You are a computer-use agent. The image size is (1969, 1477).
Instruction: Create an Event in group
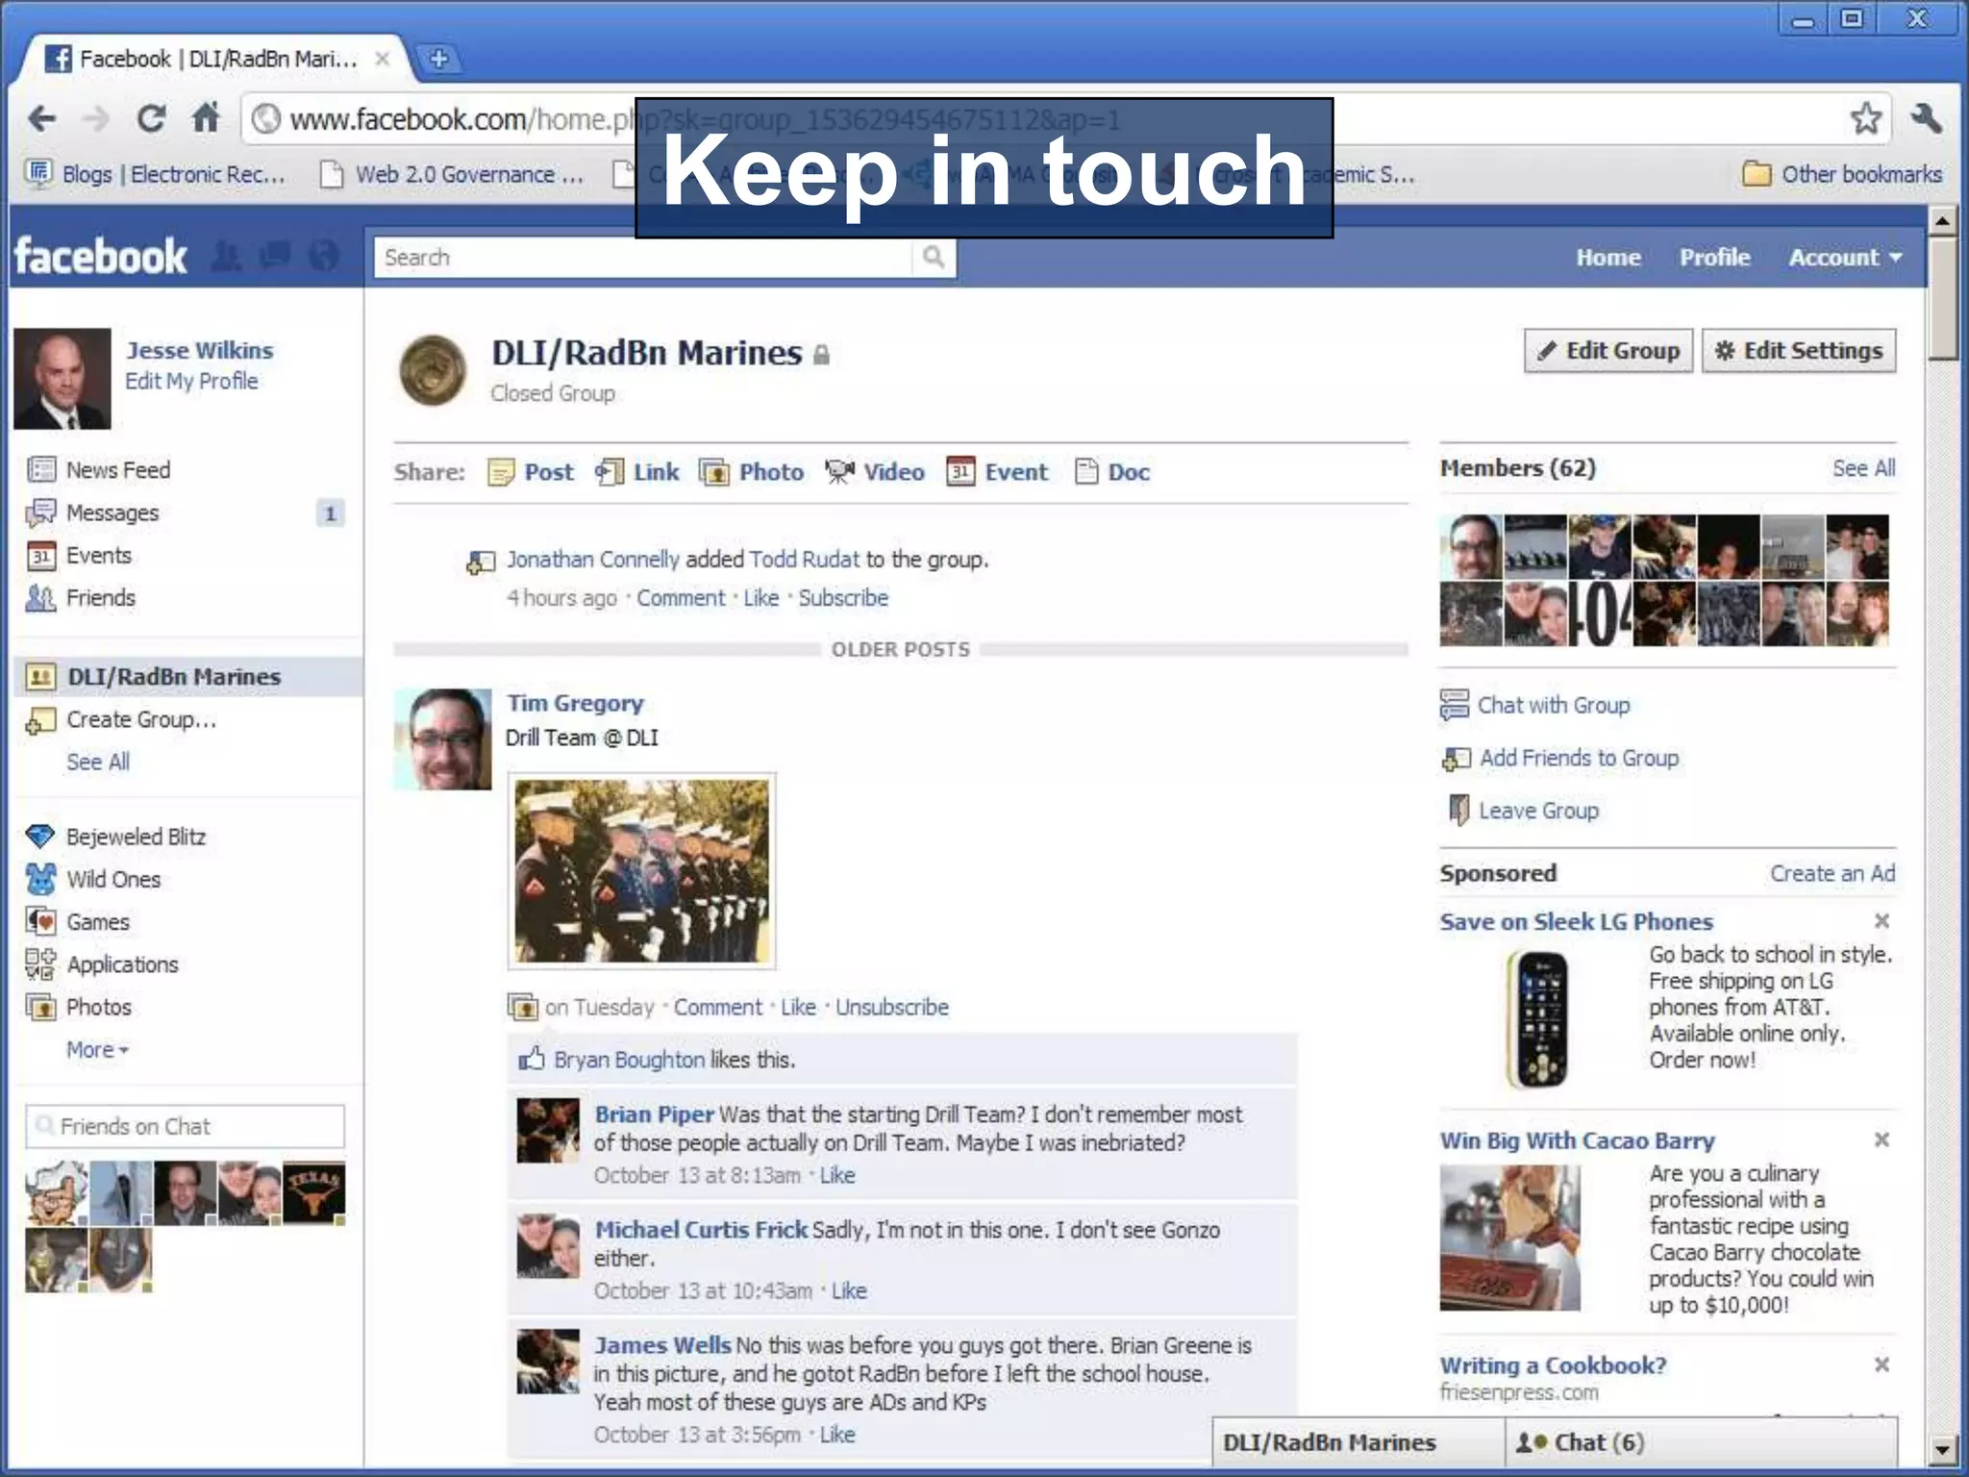pyautogui.click(x=997, y=472)
